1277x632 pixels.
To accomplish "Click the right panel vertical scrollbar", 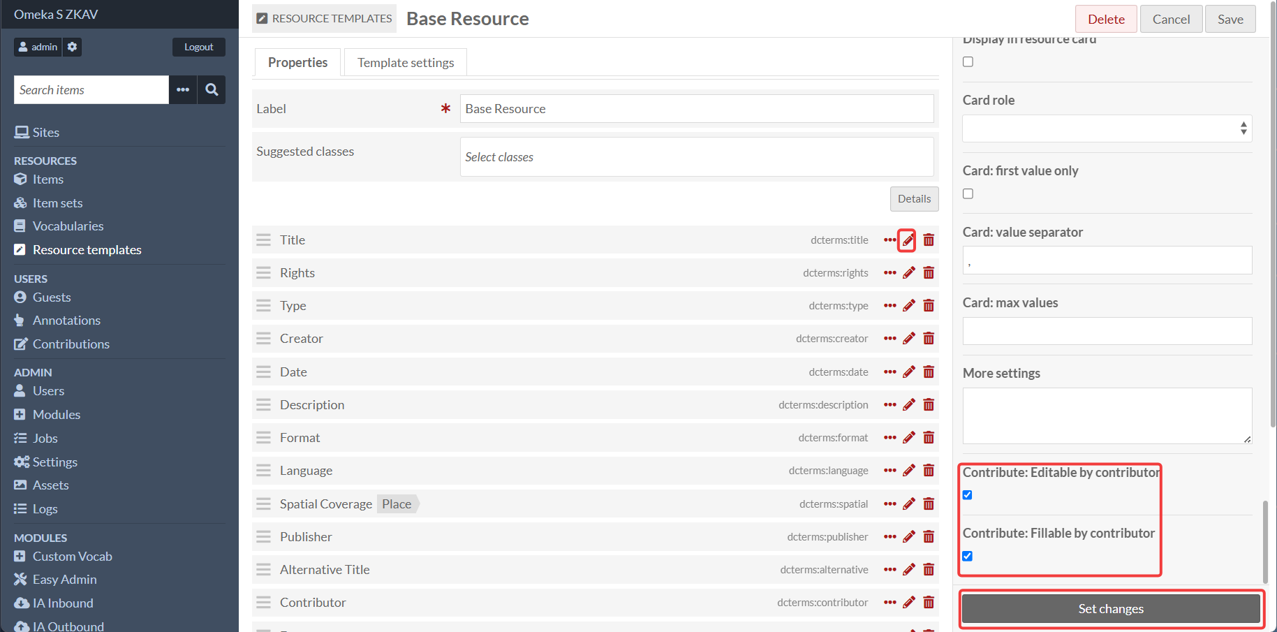I will (1265, 541).
